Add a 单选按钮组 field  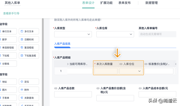8,47
